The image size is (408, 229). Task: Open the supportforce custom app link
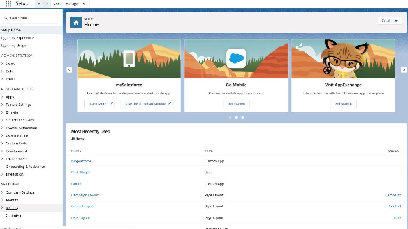tap(81, 161)
